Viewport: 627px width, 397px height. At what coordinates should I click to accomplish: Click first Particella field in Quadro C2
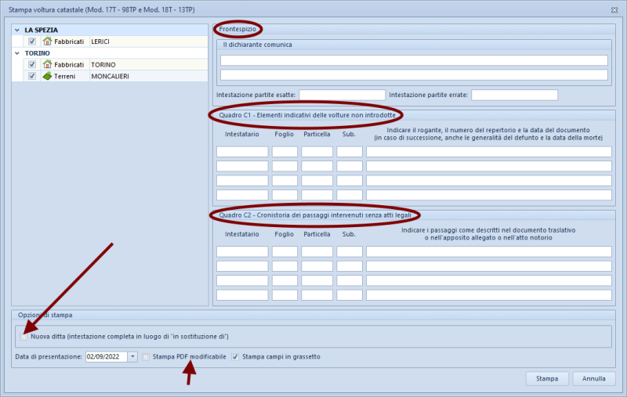(317, 251)
